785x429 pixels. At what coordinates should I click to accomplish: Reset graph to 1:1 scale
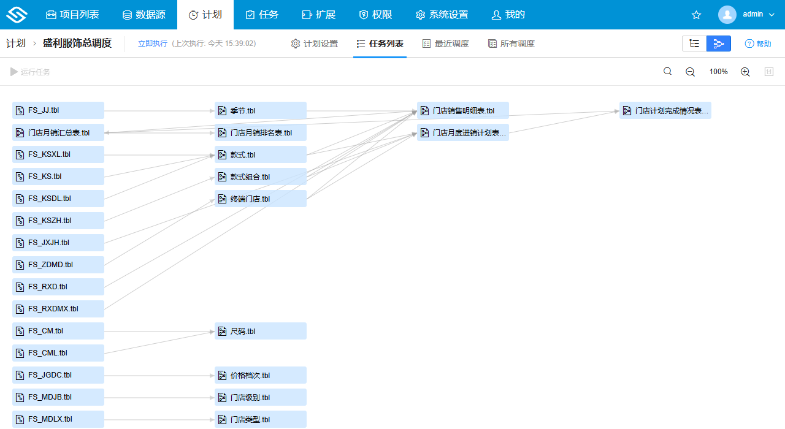click(x=769, y=72)
